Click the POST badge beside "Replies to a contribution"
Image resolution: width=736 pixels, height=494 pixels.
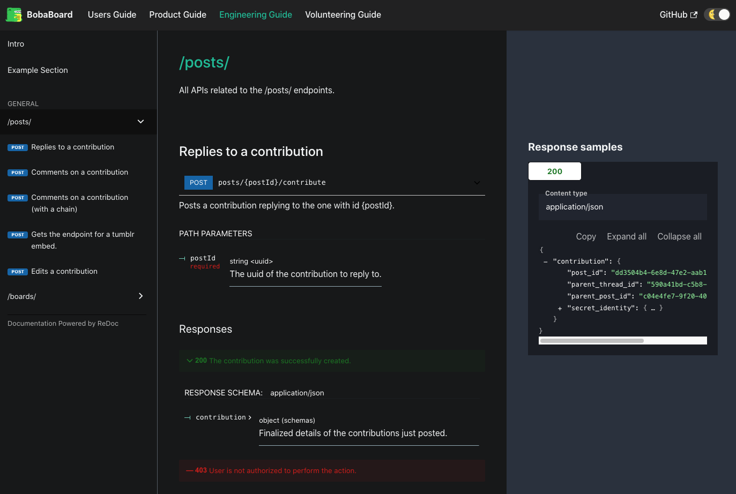18,147
